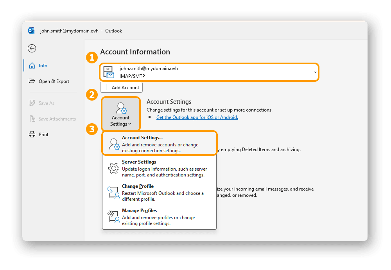Click the Info home icon

point(32,66)
